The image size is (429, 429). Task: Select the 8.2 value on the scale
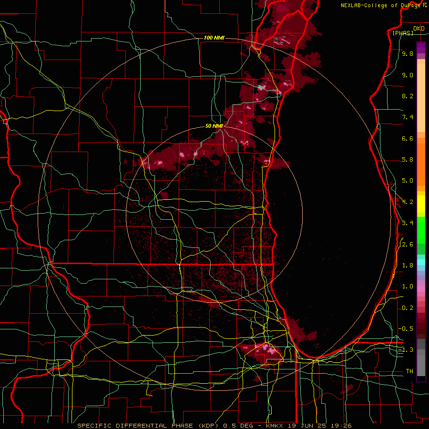coord(408,96)
